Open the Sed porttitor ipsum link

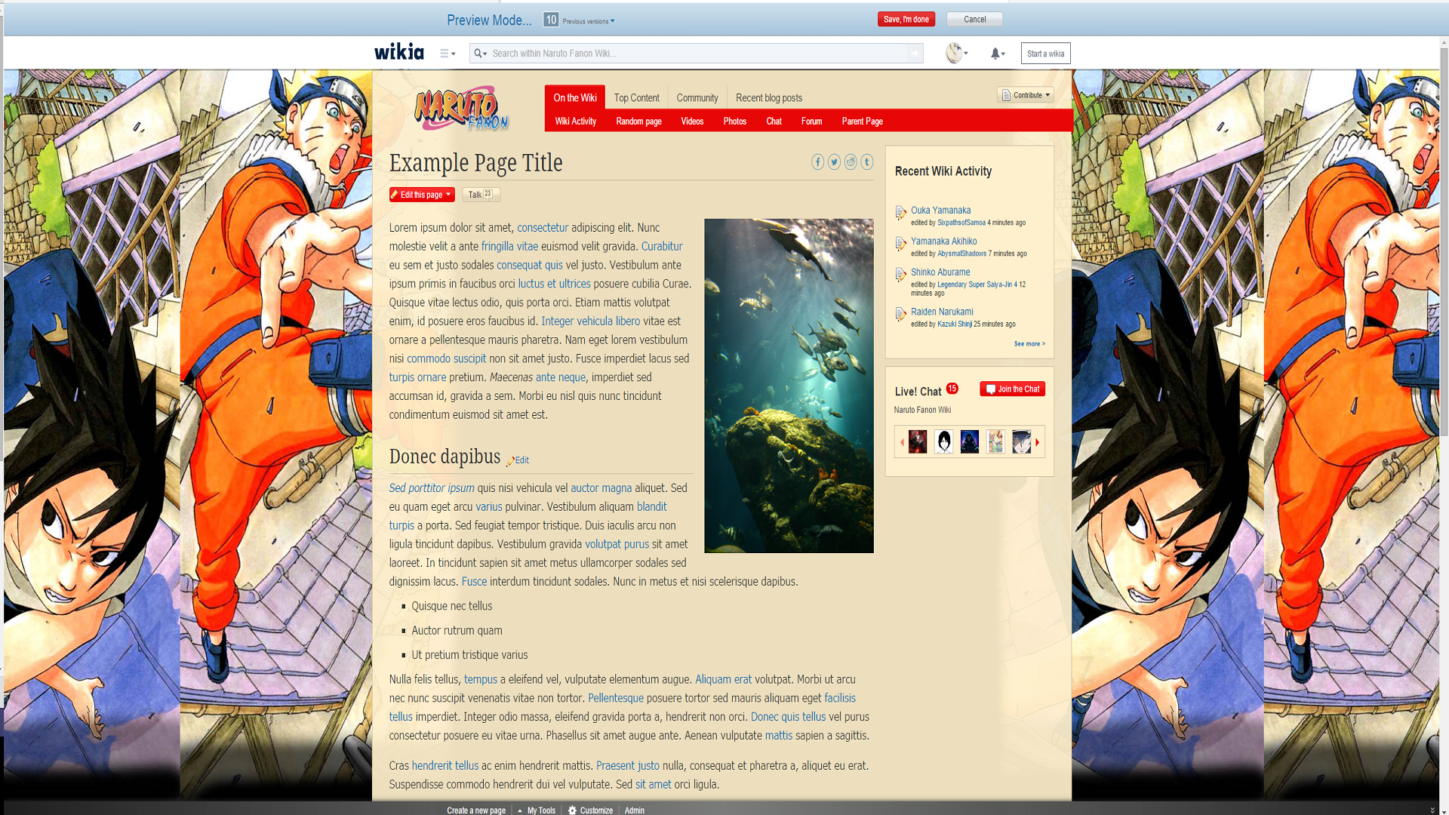click(x=432, y=488)
